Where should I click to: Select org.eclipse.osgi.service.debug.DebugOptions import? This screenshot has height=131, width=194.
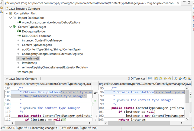51,22
